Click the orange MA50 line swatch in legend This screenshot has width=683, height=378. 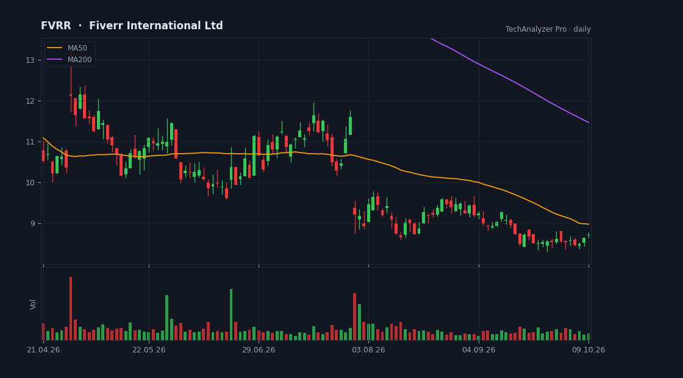tap(55, 48)
